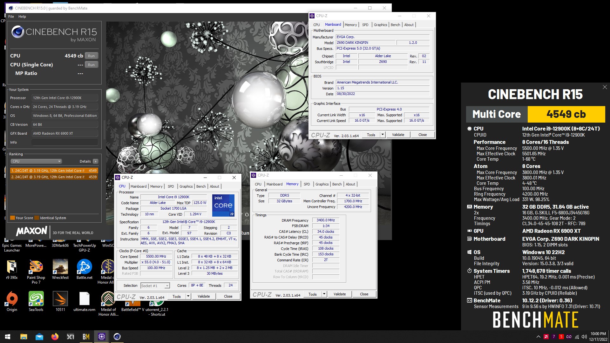Open File Explorer from the taskbar
Viewport: 610px width, 343px height.
24,337
